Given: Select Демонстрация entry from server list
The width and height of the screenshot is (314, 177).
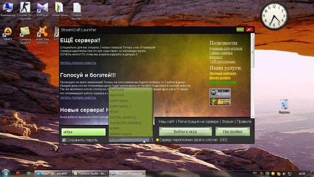Looking at the screenshot, I should coord(131,134).
